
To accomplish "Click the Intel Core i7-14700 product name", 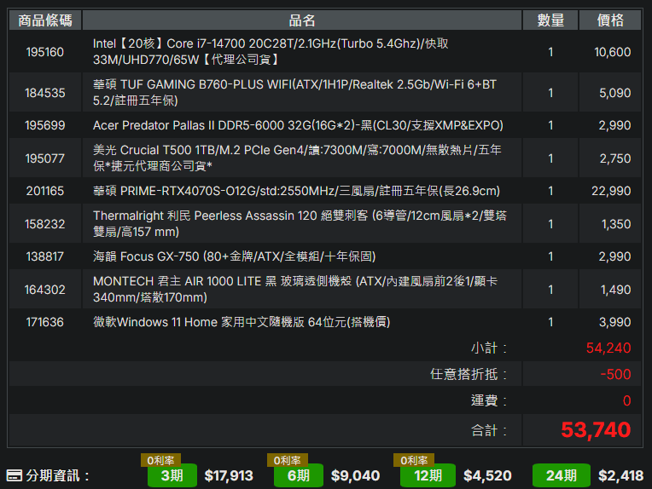I will [271, 51].
